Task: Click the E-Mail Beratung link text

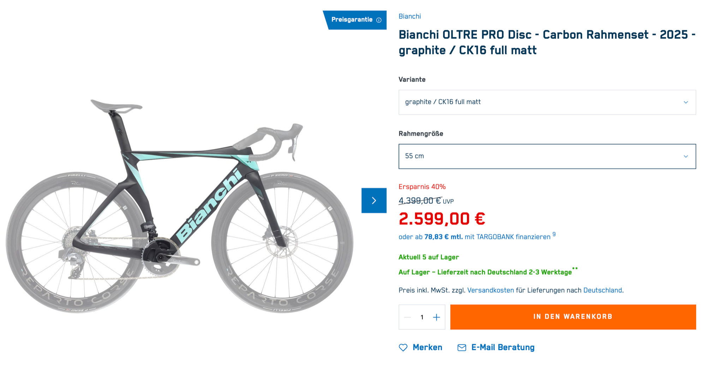Action: click(503, 348)
